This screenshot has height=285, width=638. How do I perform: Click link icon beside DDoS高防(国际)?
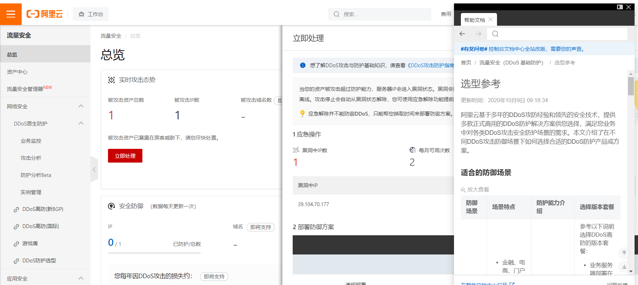[16, 227]
